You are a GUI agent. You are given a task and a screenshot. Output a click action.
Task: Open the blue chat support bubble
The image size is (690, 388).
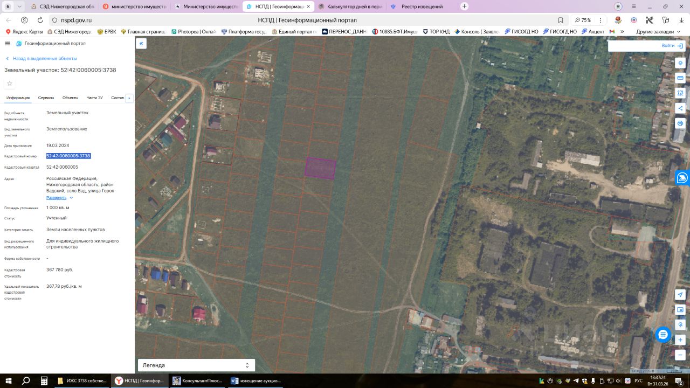[x=663, y=335]
